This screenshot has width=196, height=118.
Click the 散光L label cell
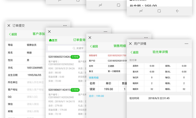168,72
